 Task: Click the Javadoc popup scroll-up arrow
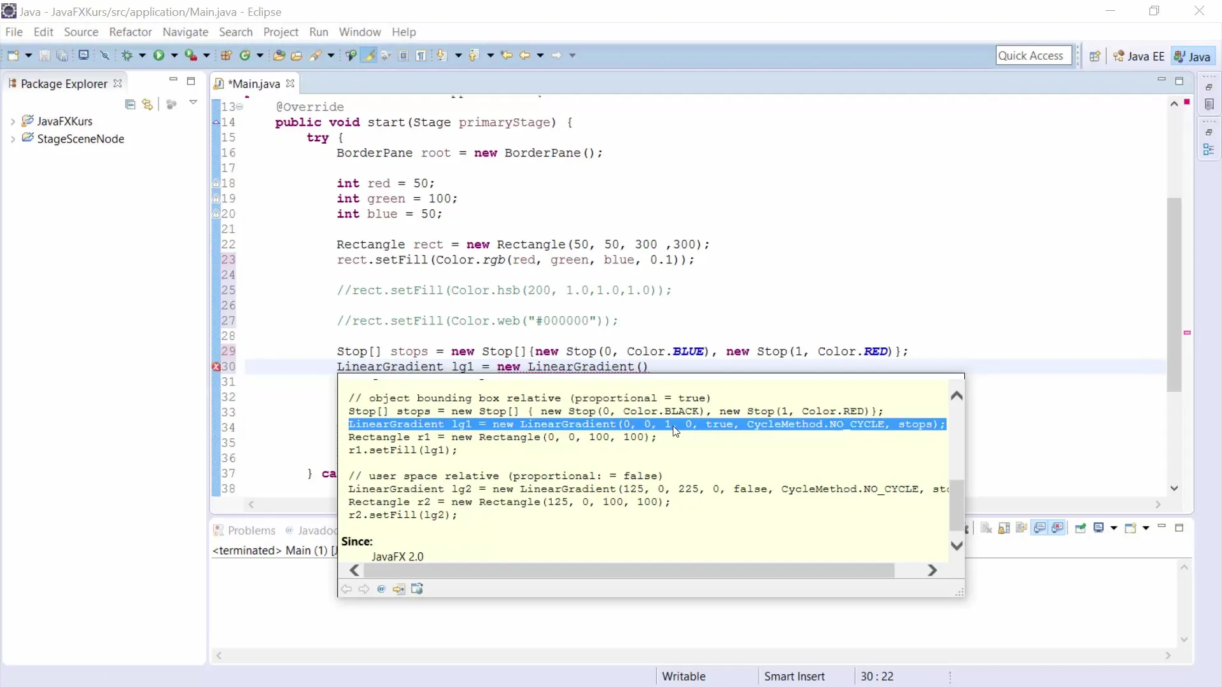[x=956, y=396]
